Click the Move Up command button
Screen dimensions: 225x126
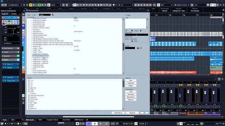[x=131, y=94]
